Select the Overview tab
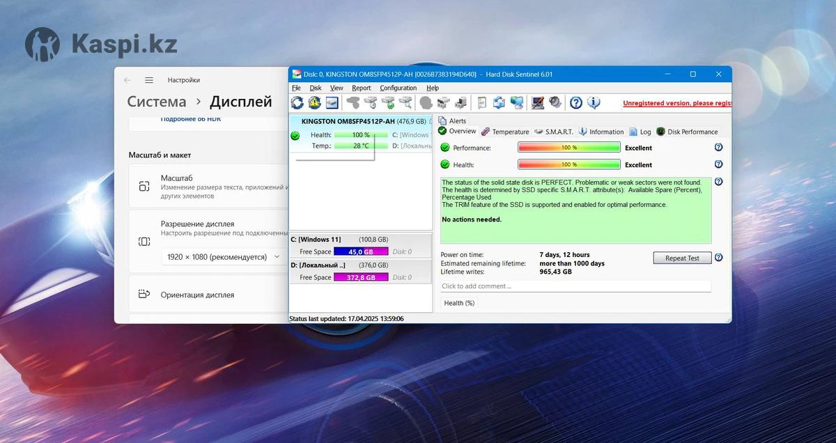This screenshot has height=443, width=836. pos(457,132)
